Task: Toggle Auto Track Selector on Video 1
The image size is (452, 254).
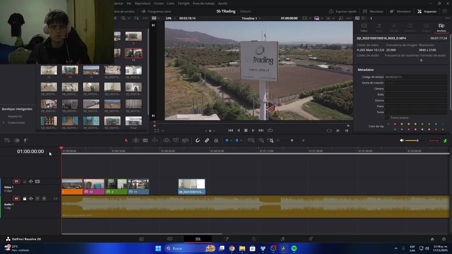Action: tap(31, 181)
